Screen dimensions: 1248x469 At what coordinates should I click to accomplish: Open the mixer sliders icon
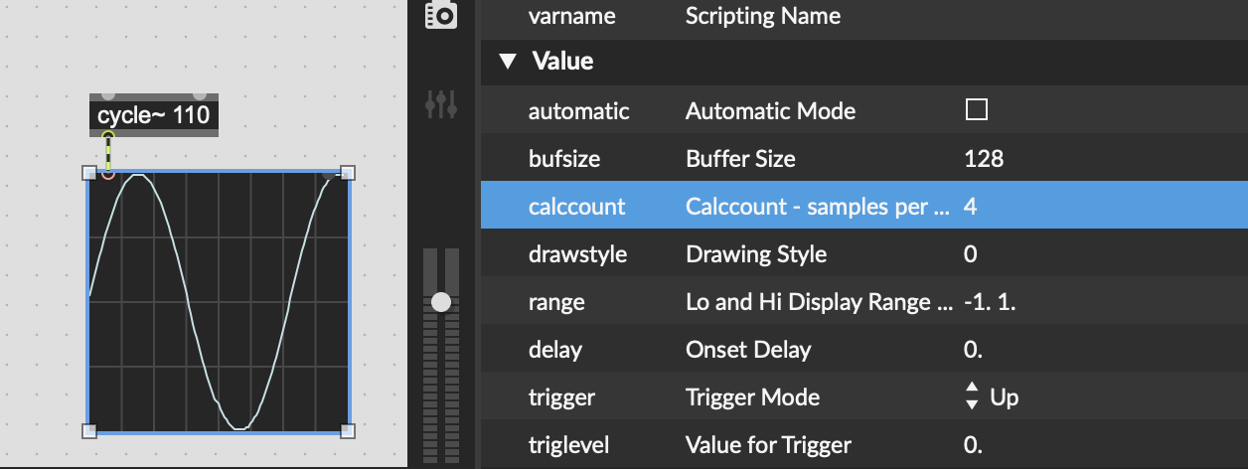[441, 103]
